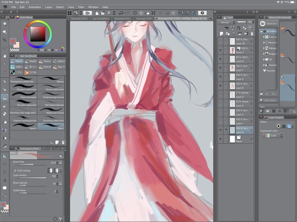Click the Save icon in command bar
The image size is (297, 222).
109,13
